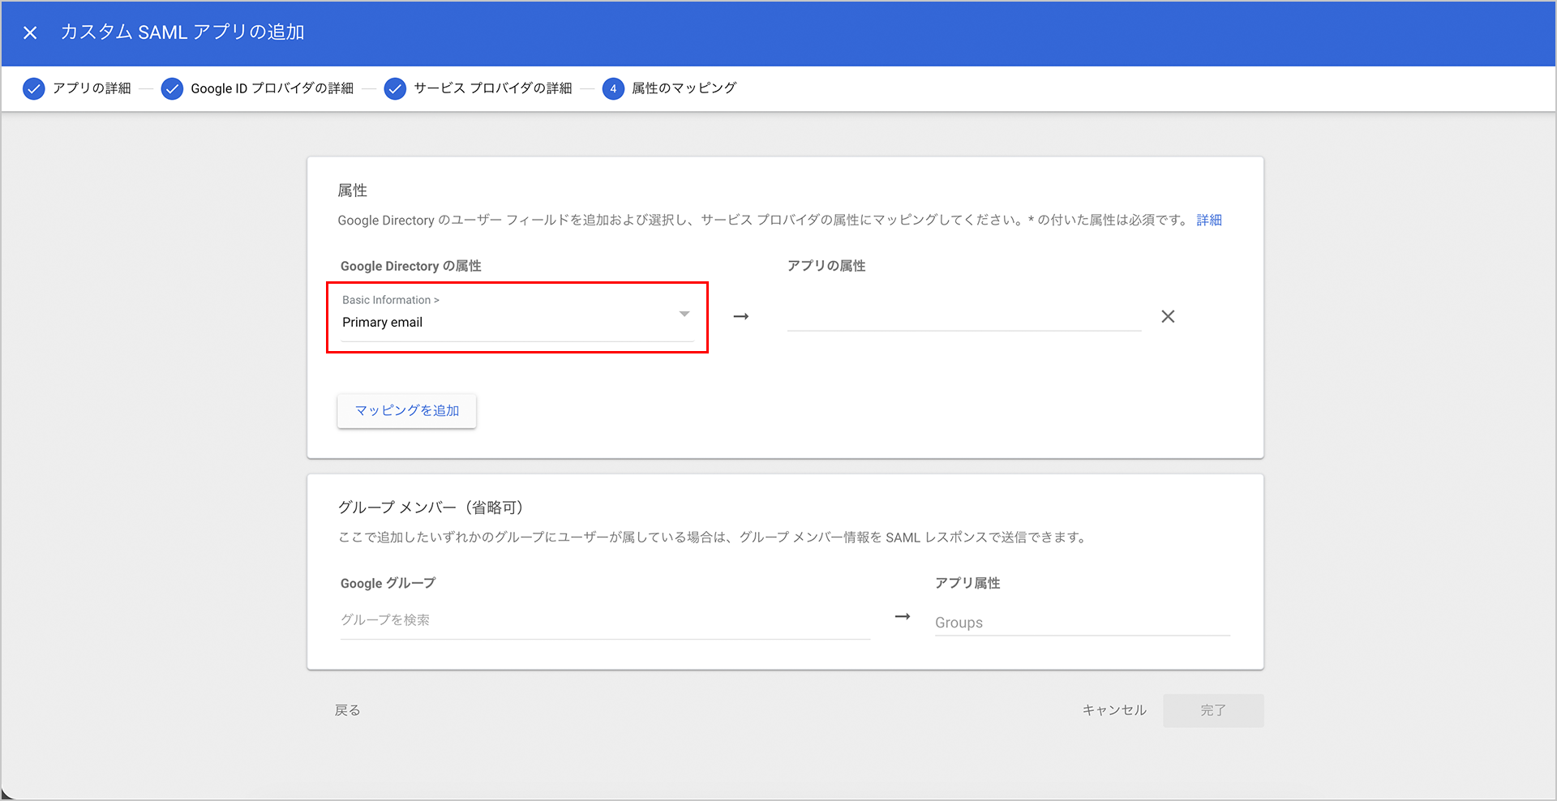This screenshot has height=801, width=1557.
Task: Click the グループを検索 search field
Action: [x=604, y=620]
